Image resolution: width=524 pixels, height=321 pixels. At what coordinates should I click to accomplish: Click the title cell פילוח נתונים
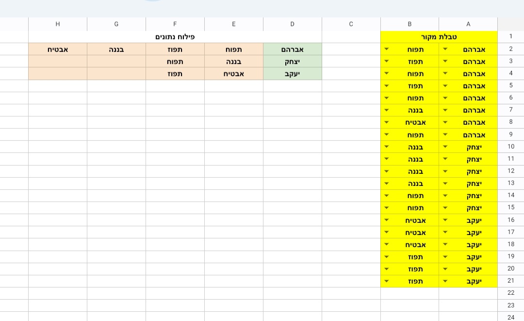pos(175,36)
